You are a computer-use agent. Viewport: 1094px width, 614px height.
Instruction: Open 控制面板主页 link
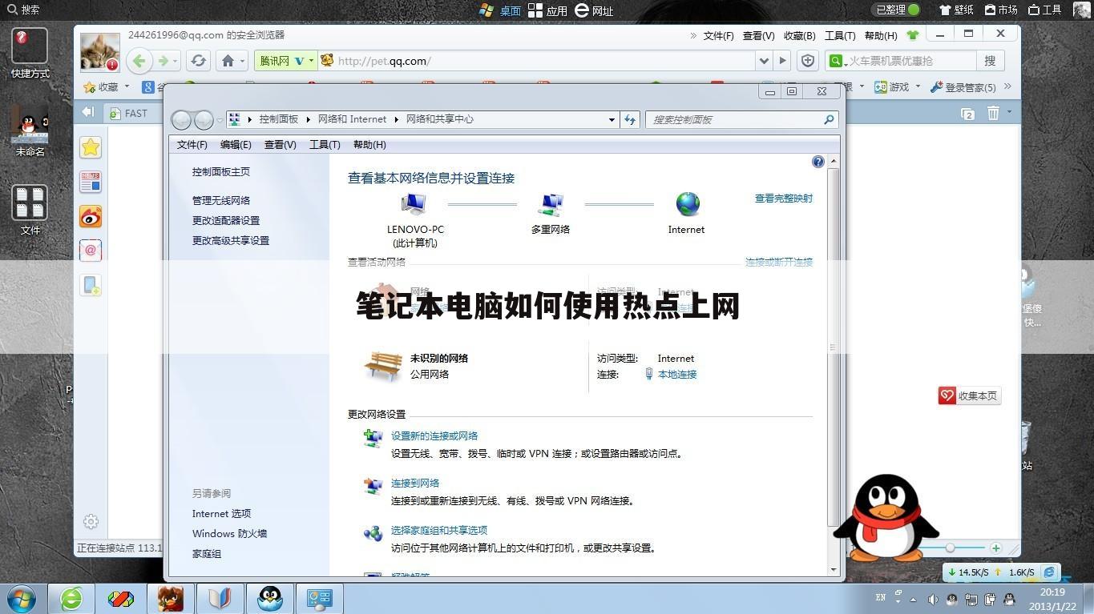point(221,171)
